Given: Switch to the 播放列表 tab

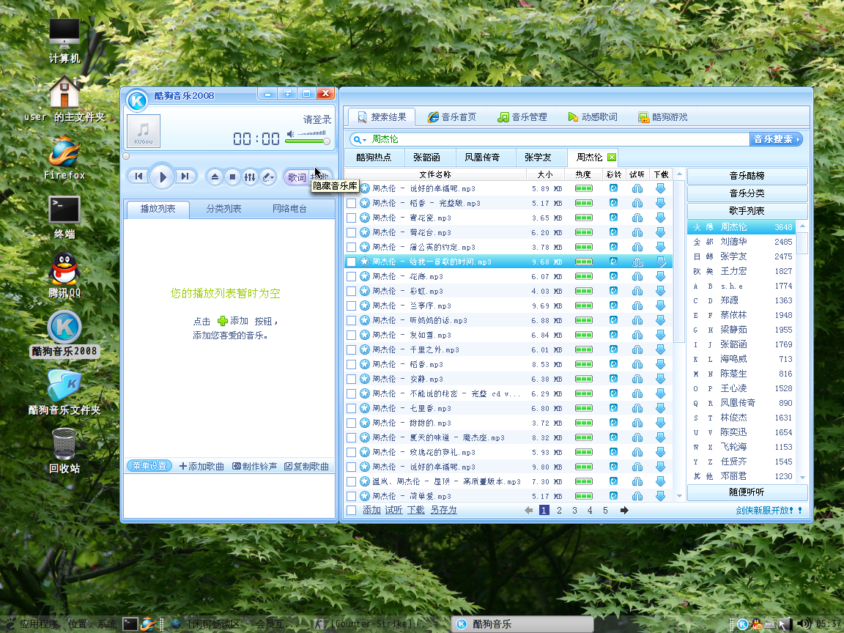Looking at the screenshot, I should click(x=158, y=208).
